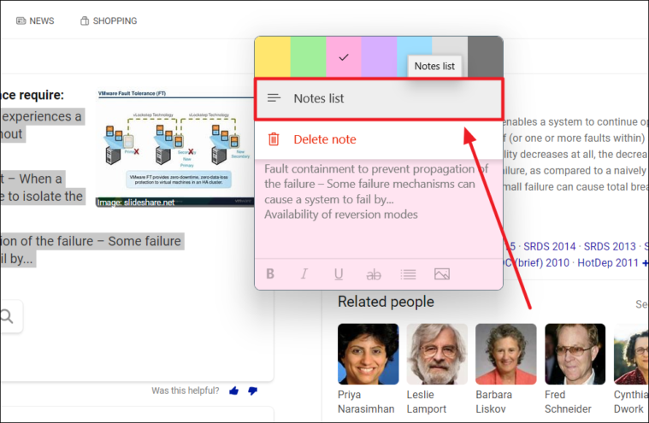Screen dimensions: 649x423
Task: Give thumbs down feedback
Action: pos(252,391)
